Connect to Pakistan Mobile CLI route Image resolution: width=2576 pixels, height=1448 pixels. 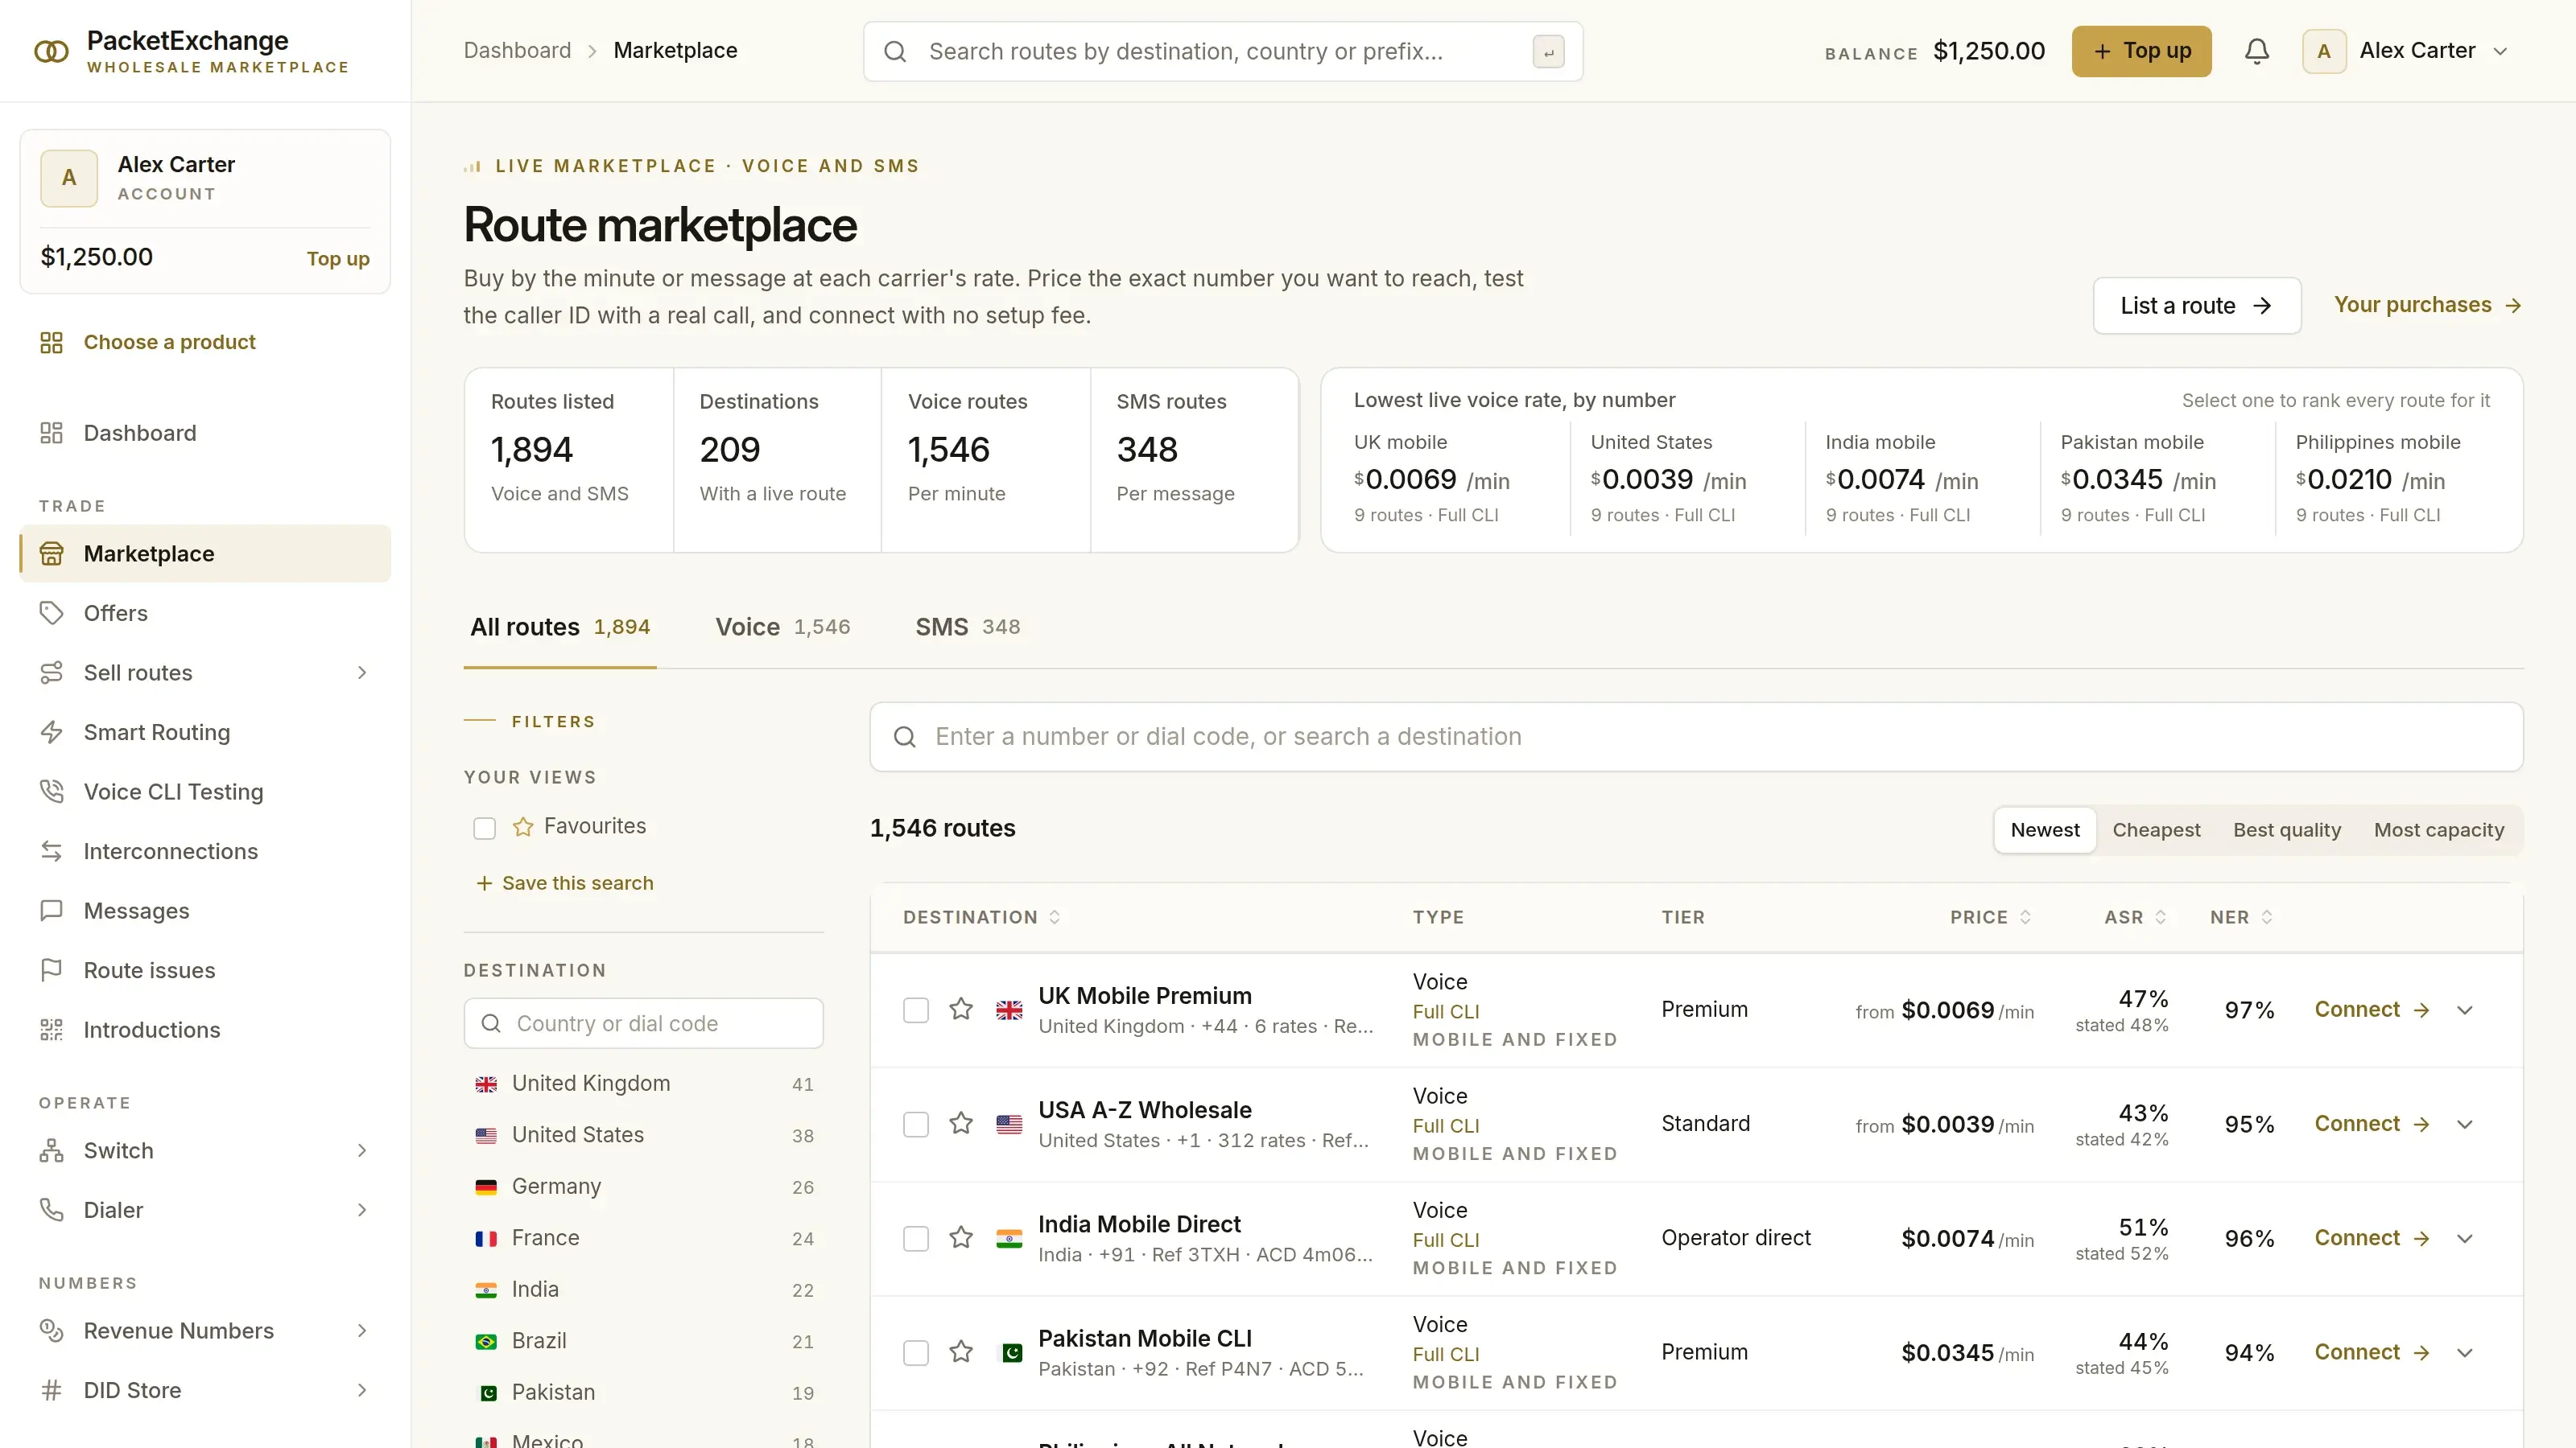[x=2371, y=1352]
